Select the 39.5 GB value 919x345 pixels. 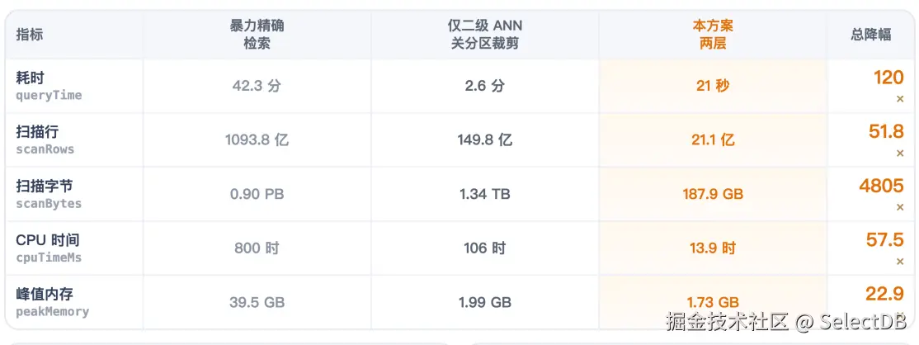257,303
